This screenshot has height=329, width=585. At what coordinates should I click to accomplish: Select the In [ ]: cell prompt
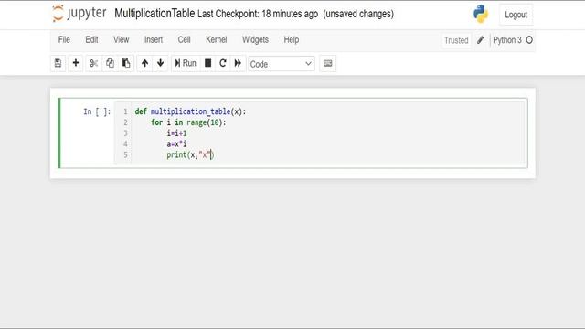(97, 111)
